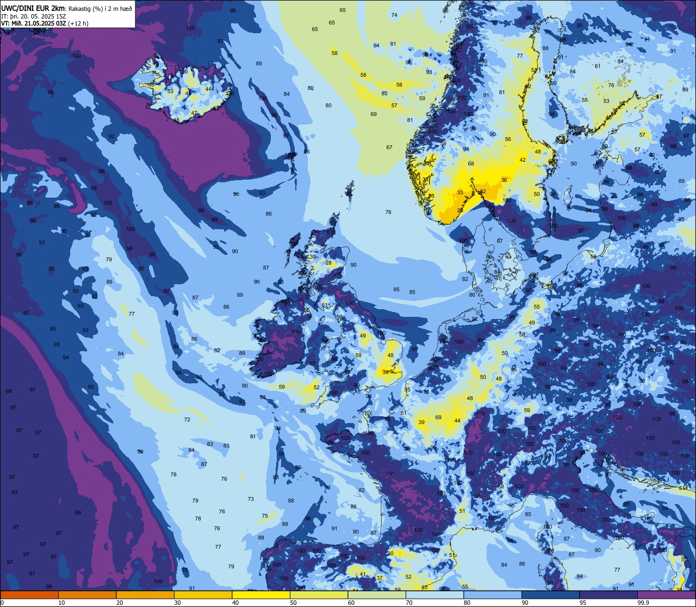Click the 60–70 light green legend swatch

click(377, 595)
